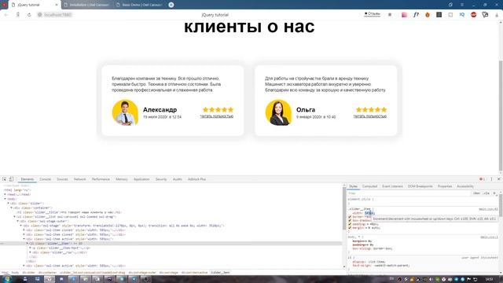
Task: Click the pink gradient extension icon
Action: click(x=404, y=15)
